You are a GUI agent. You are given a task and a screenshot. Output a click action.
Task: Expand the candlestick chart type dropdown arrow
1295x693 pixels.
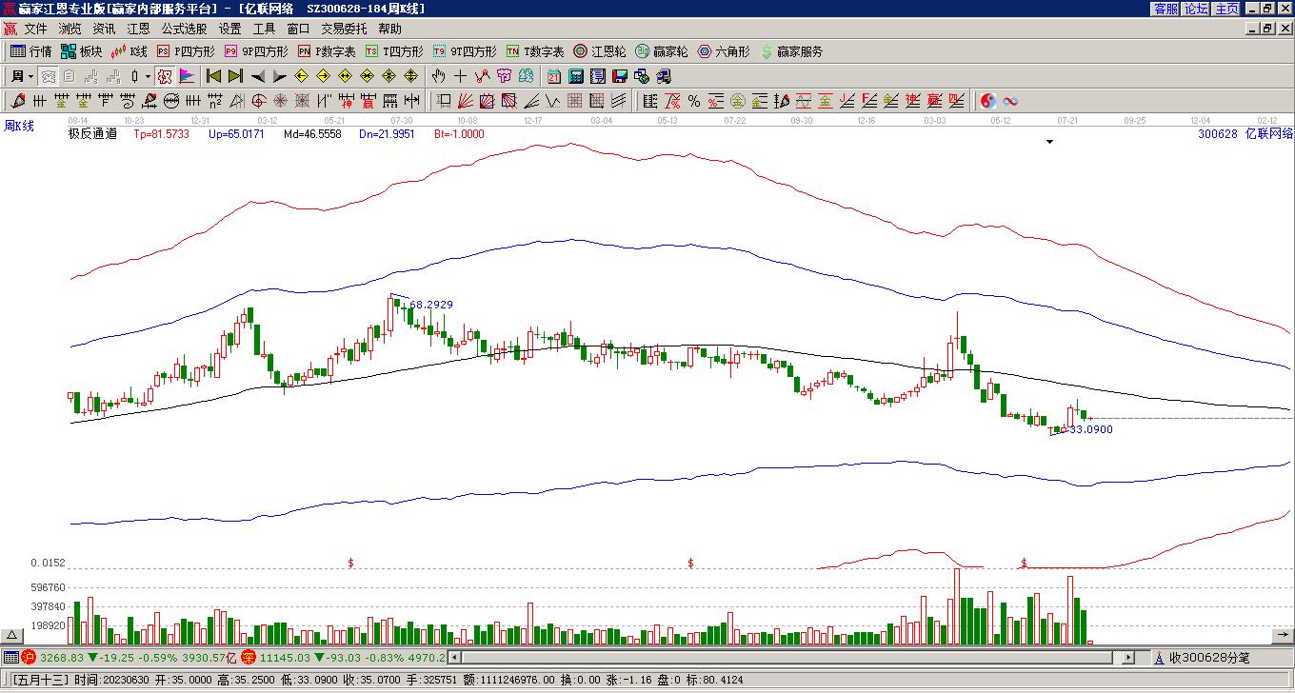[148, 76]
